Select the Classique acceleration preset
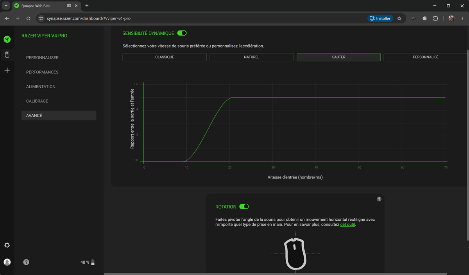The width and height of the screenshot is (469, 275). (165, 57)
